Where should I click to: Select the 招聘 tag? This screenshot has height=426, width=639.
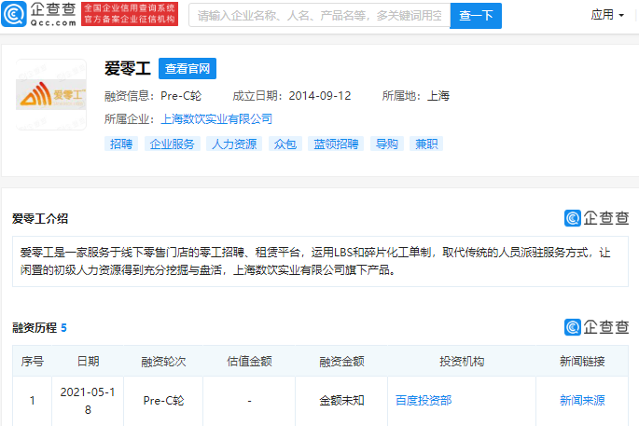pyautogui.click(x=121, y=144)
